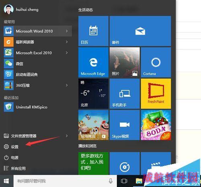Expand Microsoft Word 2010 jump list arrow
The image size is (201, 187).
point(67,31)
